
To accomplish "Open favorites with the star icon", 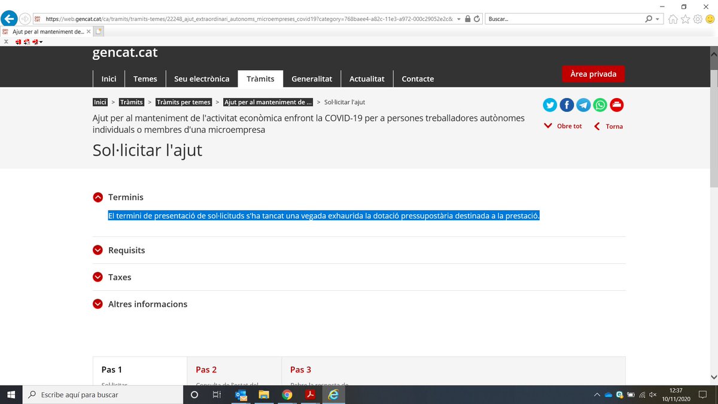I will click(686, 19).
